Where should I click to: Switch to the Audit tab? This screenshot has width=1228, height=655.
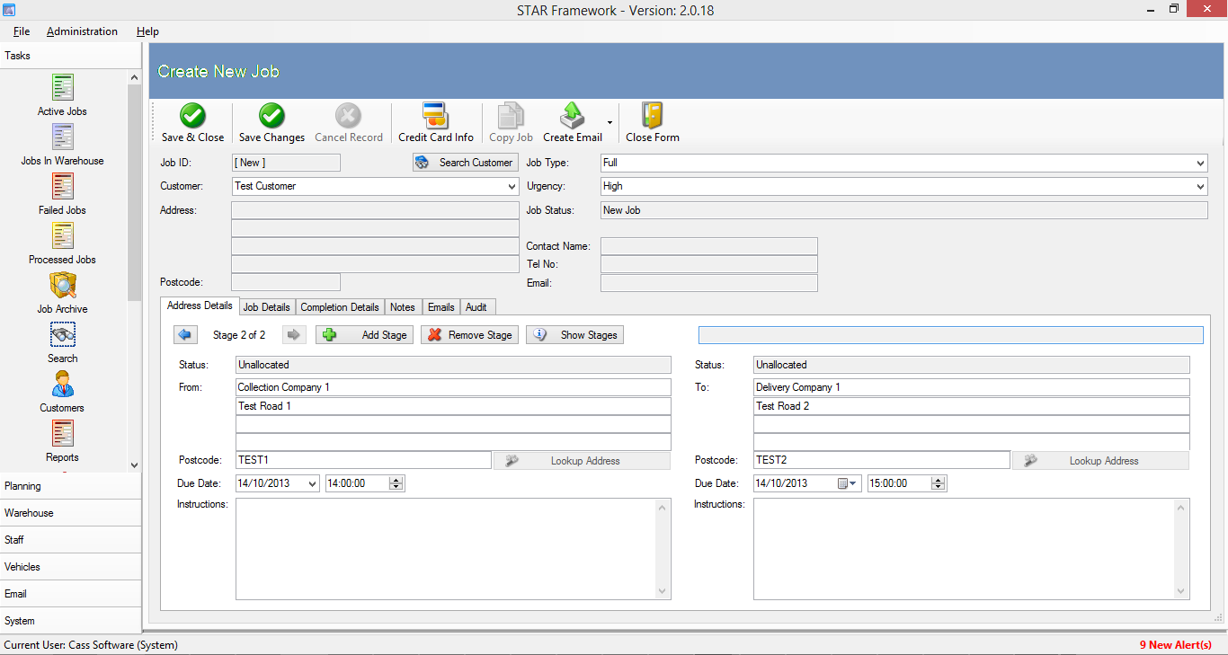click(x=476, y=307)
